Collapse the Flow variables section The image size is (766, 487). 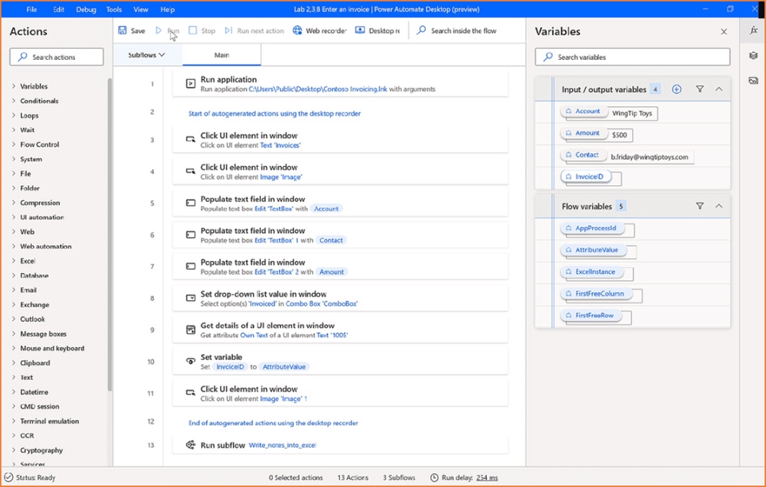pos(719,205)
